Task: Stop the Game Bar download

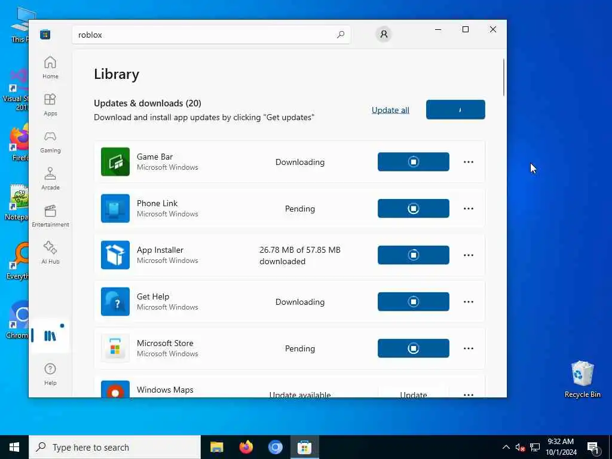Action: click(x=414, y=161)
